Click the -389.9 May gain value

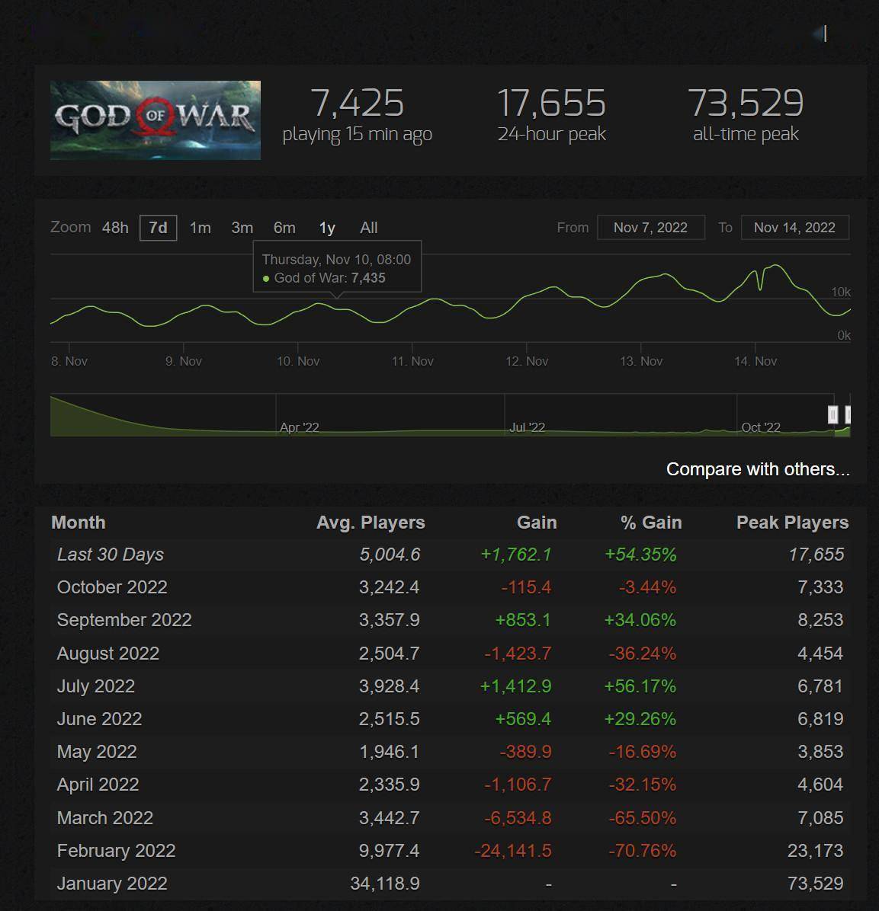click(x=525, y=752)
